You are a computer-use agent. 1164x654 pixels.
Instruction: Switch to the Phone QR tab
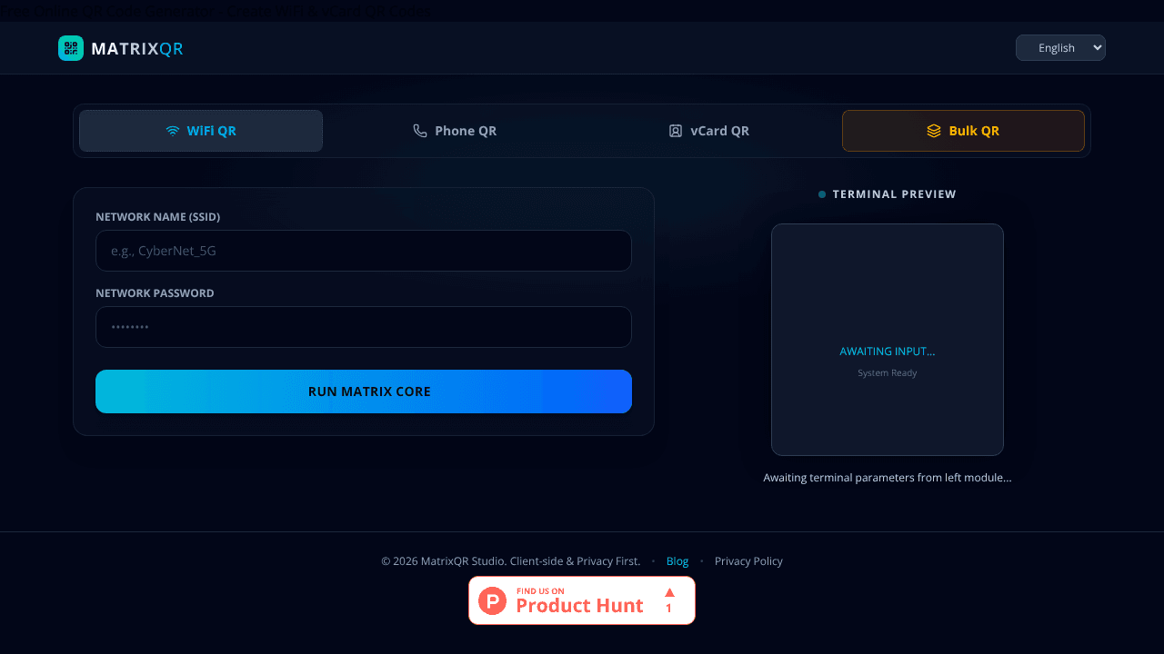point(455,131)
